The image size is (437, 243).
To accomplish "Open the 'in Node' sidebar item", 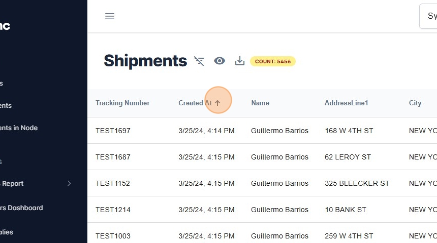I will click(19, 128).
